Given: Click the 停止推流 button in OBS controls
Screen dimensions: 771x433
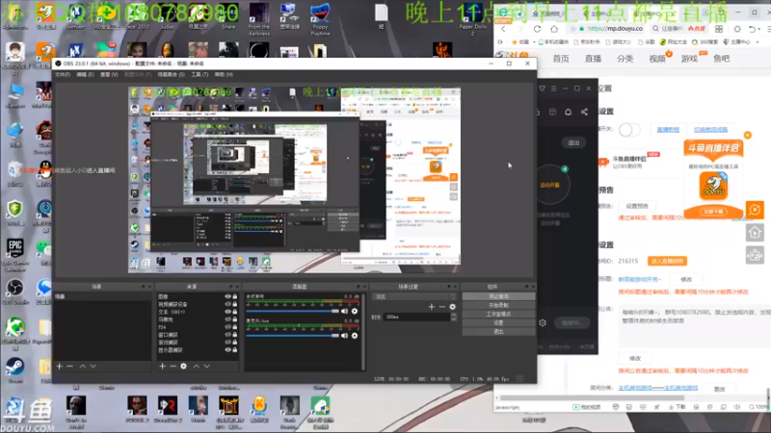Looking at the screenshot, I should (x=498, y=296).
